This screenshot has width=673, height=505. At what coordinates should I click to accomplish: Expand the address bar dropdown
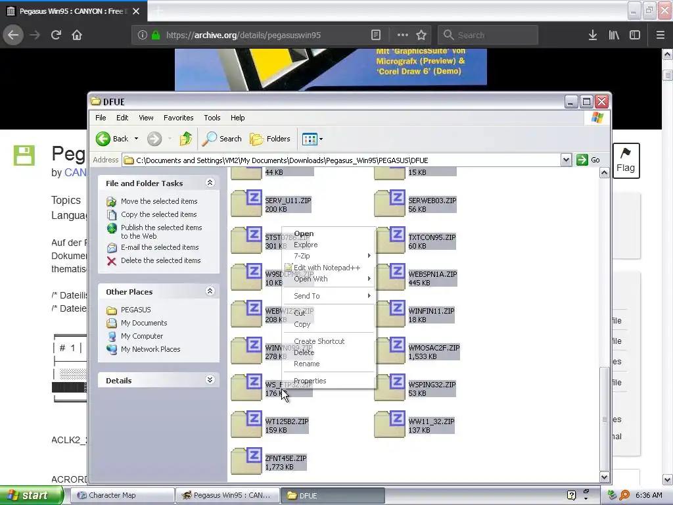566,160
